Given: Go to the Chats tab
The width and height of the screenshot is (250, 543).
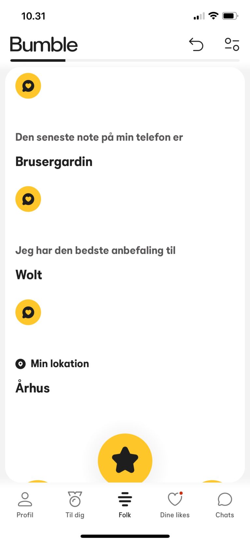Looking at the screenshot, I should [225, 505].
